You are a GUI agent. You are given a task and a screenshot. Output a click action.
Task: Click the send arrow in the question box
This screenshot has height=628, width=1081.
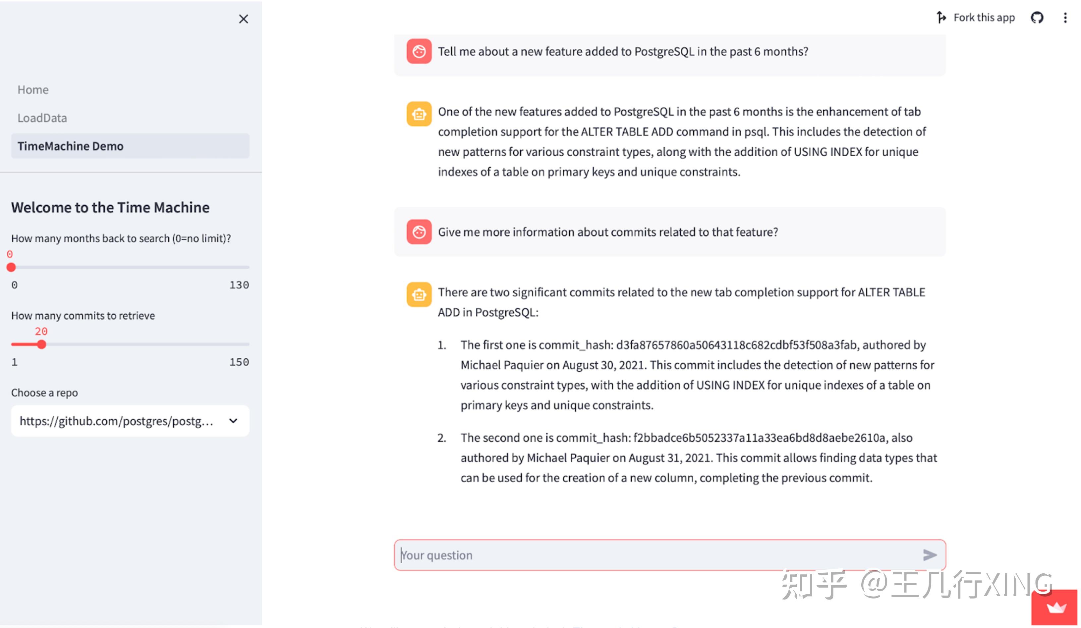pyautogui.click(x=930, y=555)
